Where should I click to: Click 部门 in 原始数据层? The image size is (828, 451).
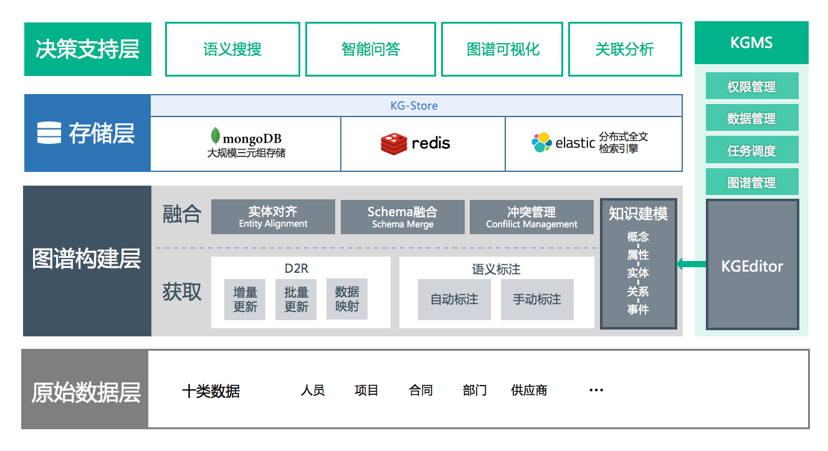(475, 391)
